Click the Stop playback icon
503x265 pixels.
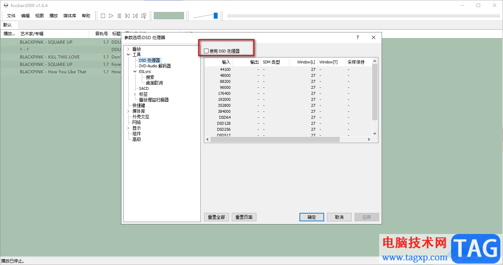pos(103,16)
